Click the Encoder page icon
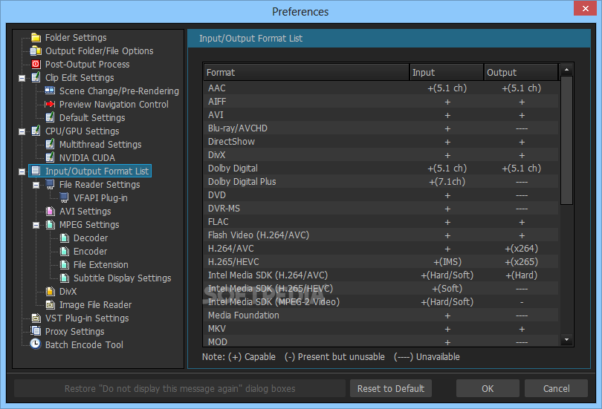This screenshot has height=409, width=602. point(65,252)
